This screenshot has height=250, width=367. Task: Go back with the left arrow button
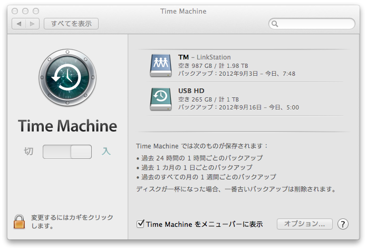tap(19, 24)
